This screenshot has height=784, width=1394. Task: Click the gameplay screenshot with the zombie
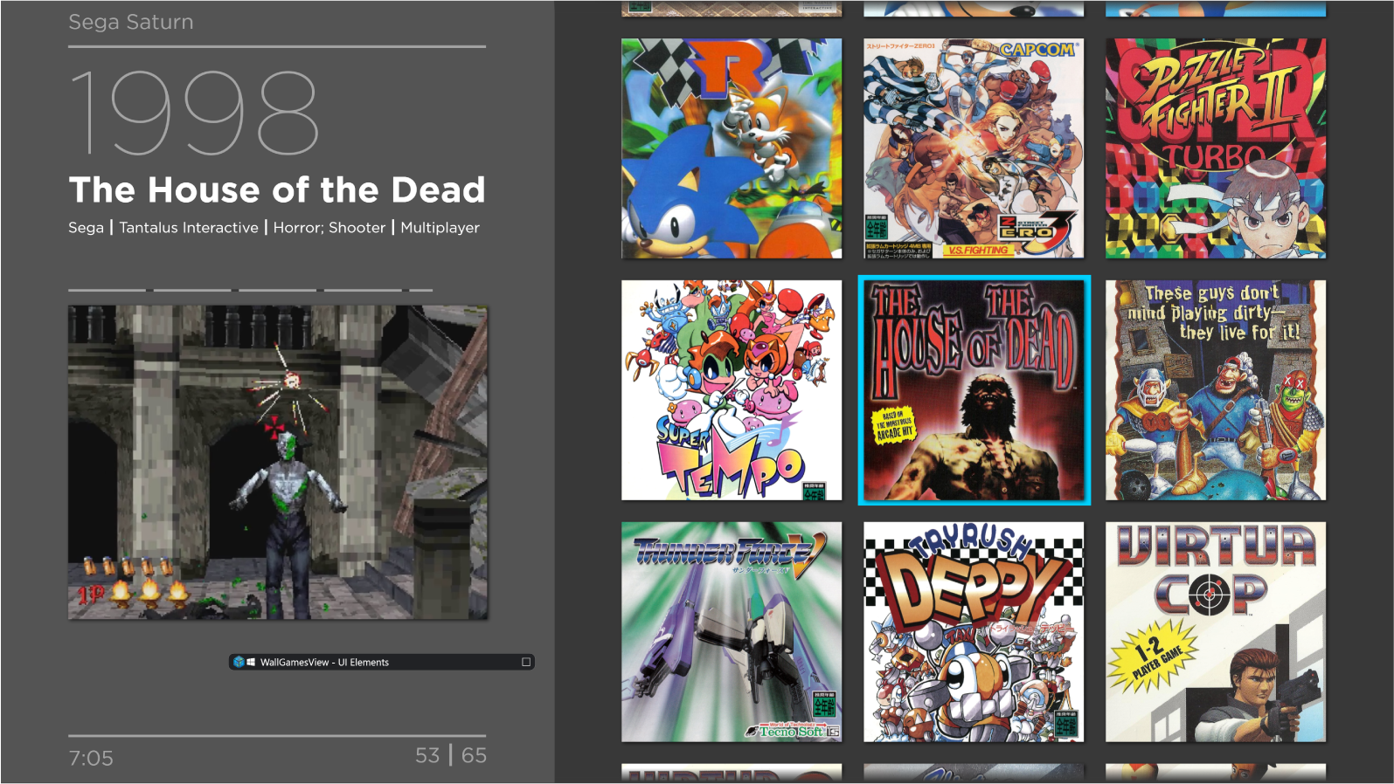click(278, 463)
